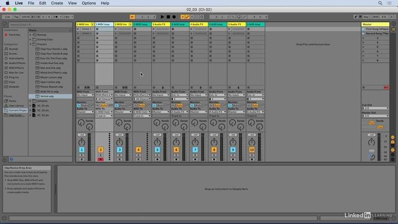Collapse the Presets folder

(x=30, y=44)
